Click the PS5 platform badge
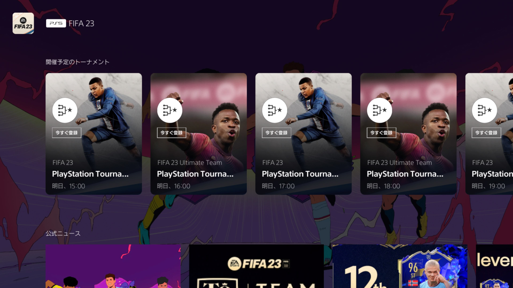513x288 pixels. 56,23
